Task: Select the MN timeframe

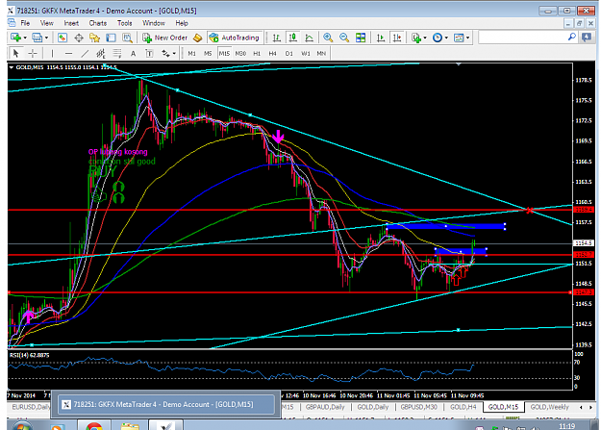Action: click(x=321, y=53)
